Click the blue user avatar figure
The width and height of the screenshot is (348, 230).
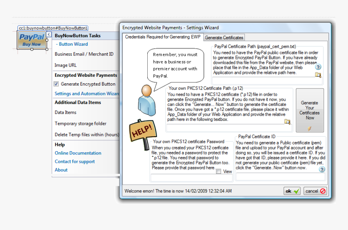click(x=147, y=101)
